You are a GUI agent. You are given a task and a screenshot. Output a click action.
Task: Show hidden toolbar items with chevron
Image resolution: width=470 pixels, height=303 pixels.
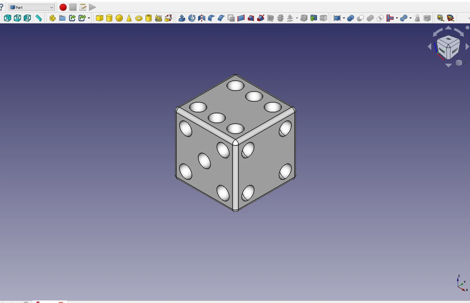coord(468,18)
